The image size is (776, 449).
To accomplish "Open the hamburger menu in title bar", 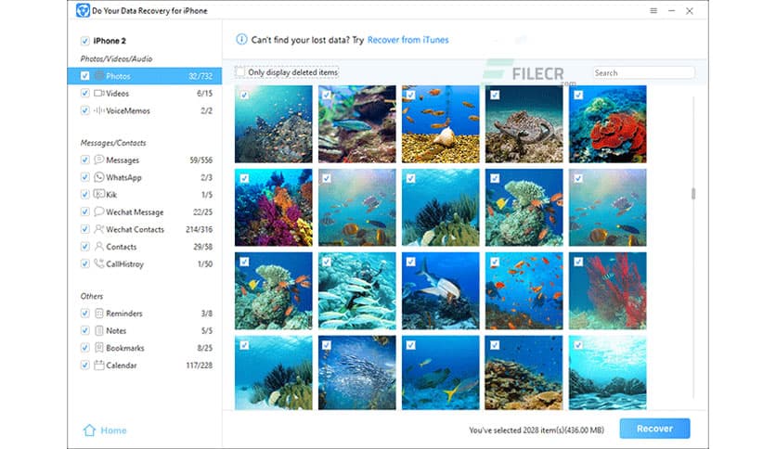I will 653,10.
